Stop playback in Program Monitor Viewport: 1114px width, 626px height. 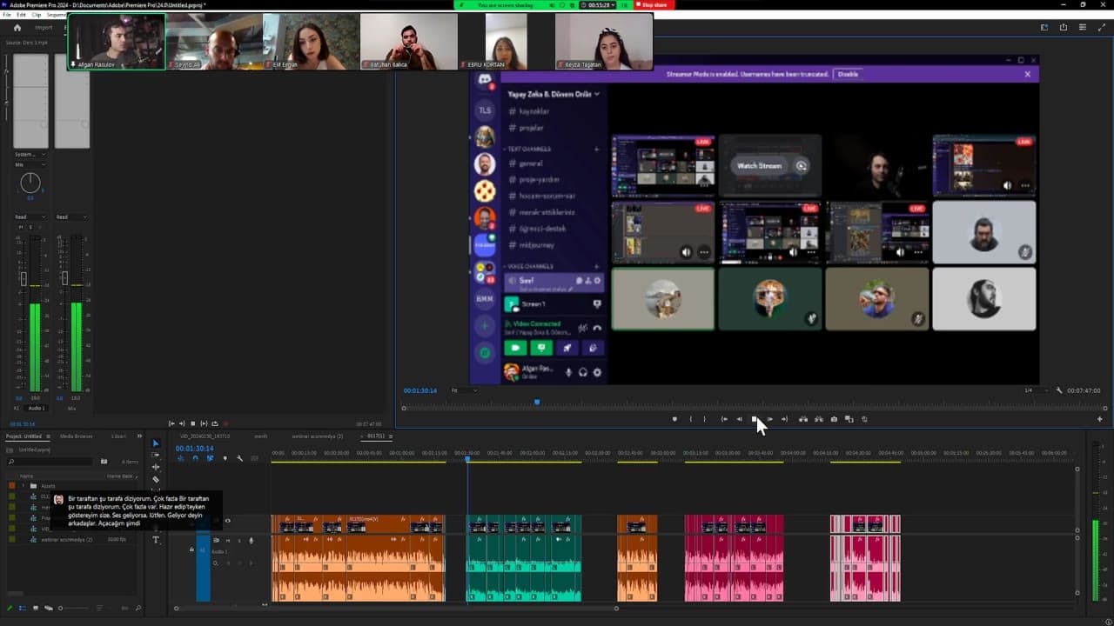point(755,419)
